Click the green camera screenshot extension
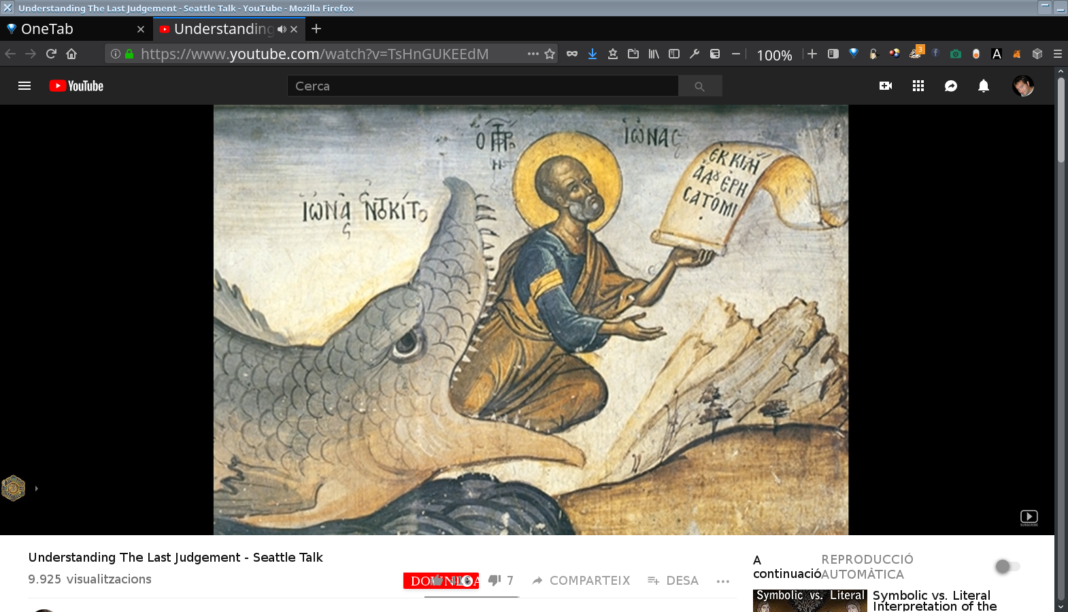Image resolution: width=1068 pixels, height=612 pixels. [x=956, y=54]
